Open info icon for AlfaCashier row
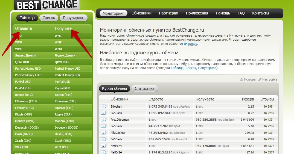294x154 pixels. tap(103, 133)
